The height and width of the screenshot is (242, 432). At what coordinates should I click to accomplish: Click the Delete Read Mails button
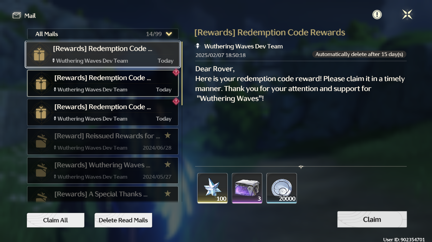coord(123,220)
